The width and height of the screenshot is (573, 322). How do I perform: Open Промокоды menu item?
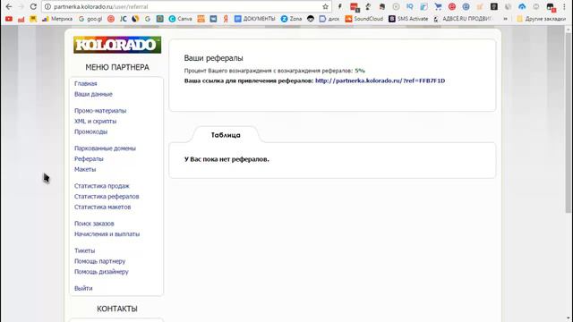coord(90,131)
